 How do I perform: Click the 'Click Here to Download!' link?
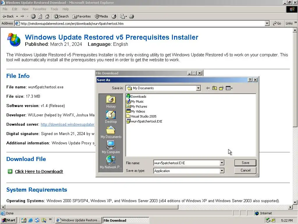pyautogui.click(x=39, y=171)
